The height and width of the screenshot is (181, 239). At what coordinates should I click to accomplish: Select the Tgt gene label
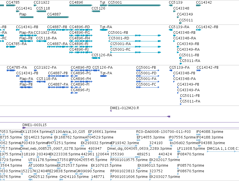pos(103,3)
